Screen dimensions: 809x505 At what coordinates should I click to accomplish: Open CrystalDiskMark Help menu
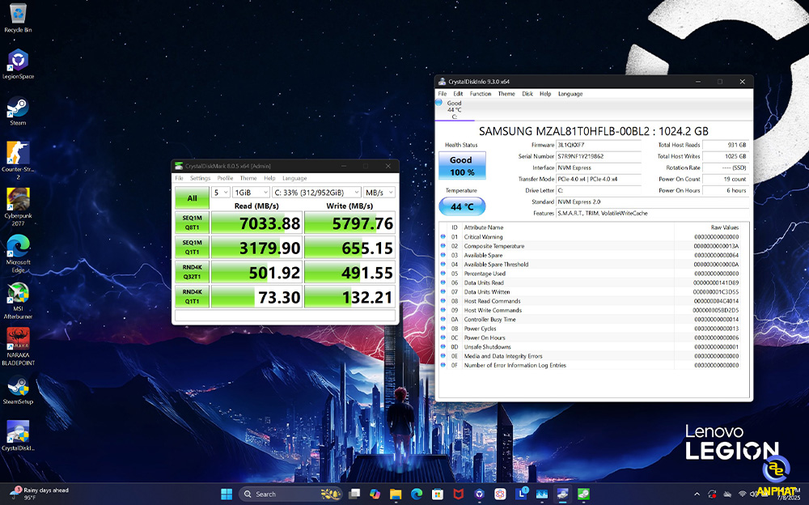270,178
